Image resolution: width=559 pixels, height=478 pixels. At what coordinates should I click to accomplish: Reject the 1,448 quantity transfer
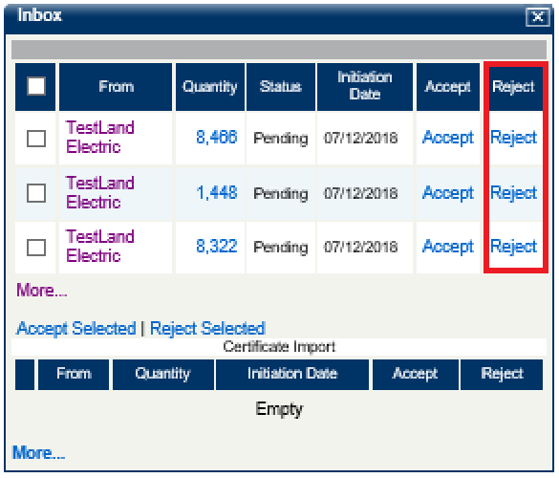513,193
